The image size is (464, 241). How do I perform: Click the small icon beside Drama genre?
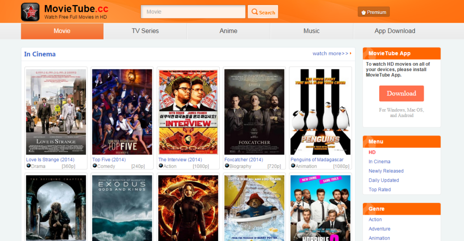[x=29, y=166]
